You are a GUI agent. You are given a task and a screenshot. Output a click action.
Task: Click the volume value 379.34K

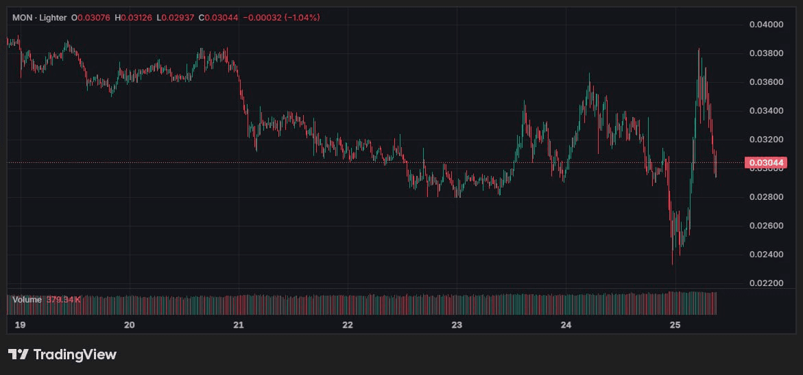pos(64,300)
